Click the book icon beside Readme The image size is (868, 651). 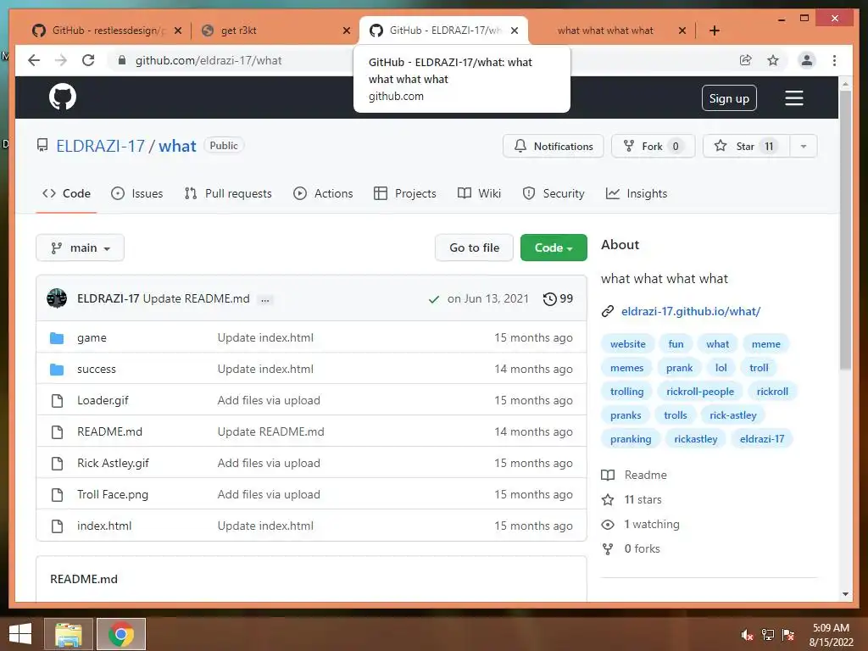[x=608, y=475]
